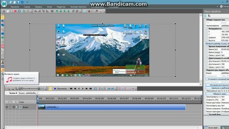The height and width of the screenshot is (129, 229).
Task: Select the animation figure tool in sidebar
Action: [3, 63]
